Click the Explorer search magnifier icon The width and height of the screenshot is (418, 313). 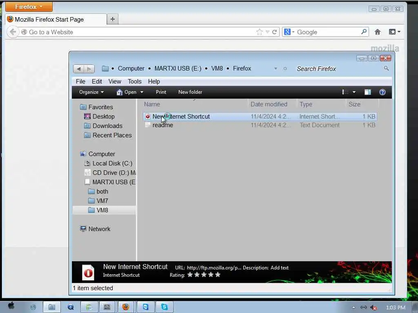click(x=386, y=68)
